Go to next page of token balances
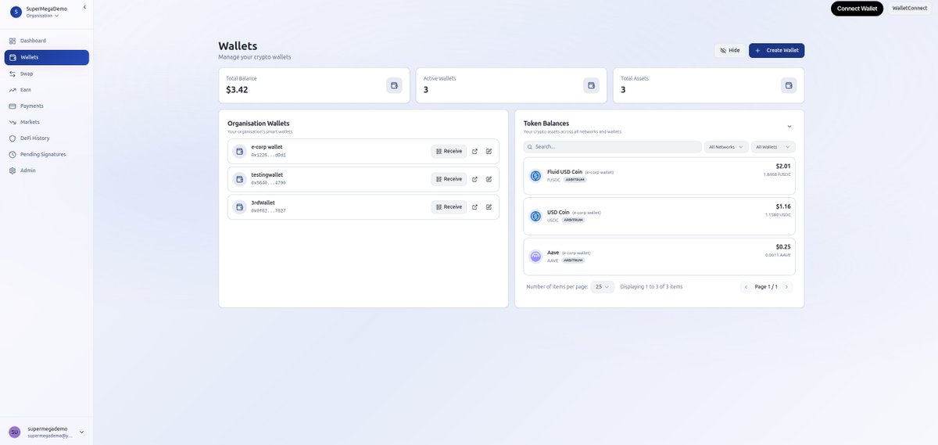The height and width of the screenshot is (445, 938). pos(786,287)
